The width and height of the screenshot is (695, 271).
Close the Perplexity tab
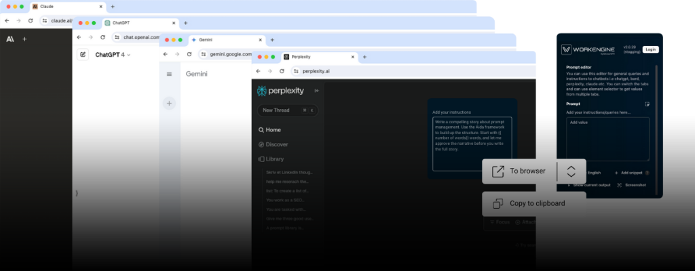point(353,57)
